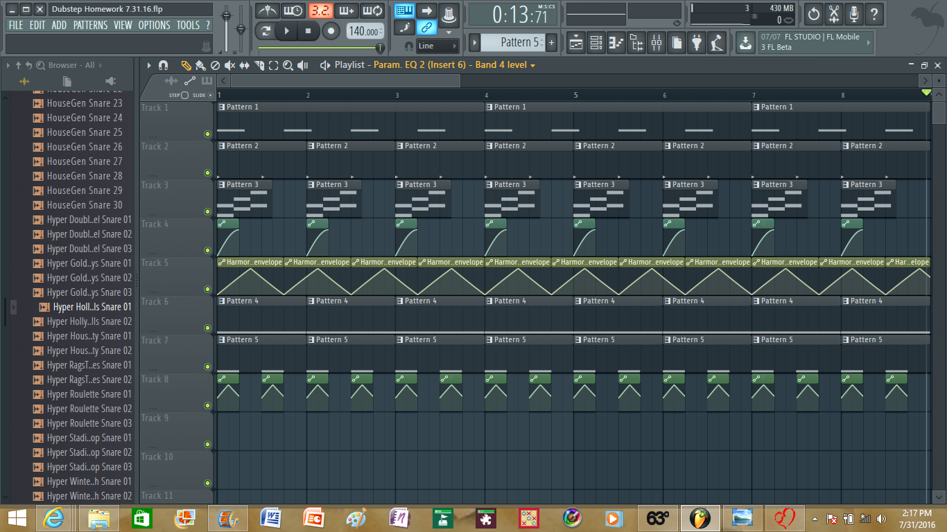This screenshot has width=947, height=532.
Task: Expand the browser options arrow
Action: 8,65
